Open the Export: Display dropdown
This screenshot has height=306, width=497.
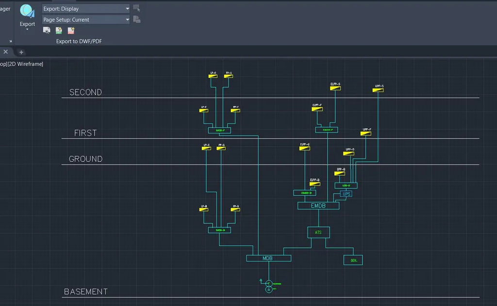coord(86,9)
